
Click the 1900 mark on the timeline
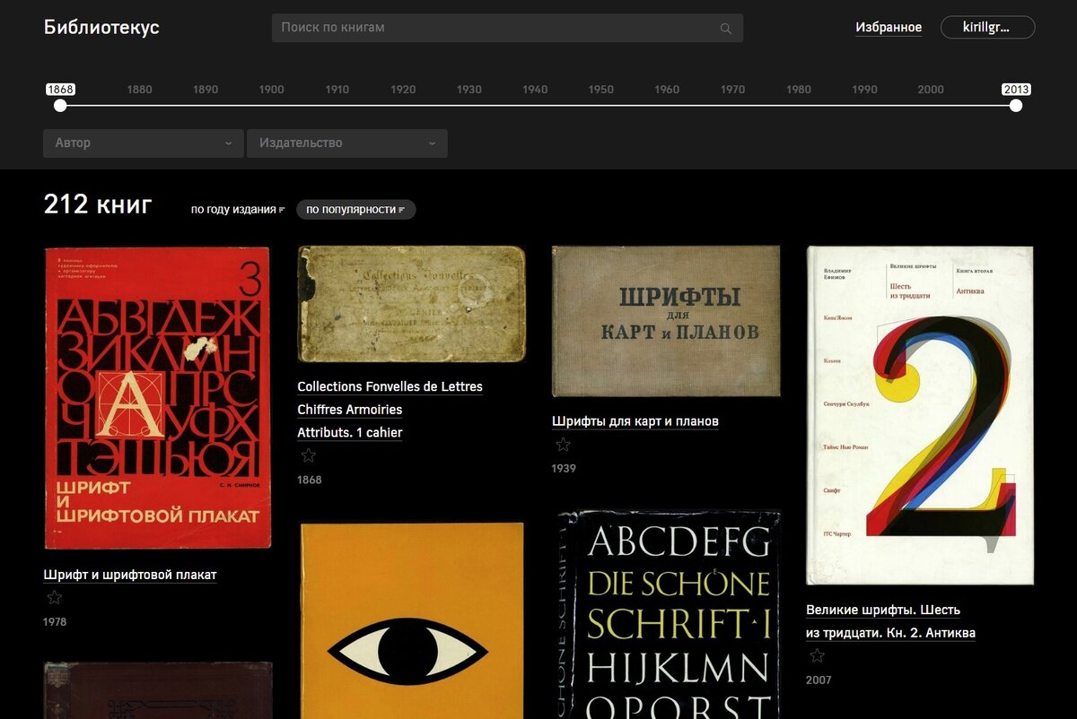point(271,90)
